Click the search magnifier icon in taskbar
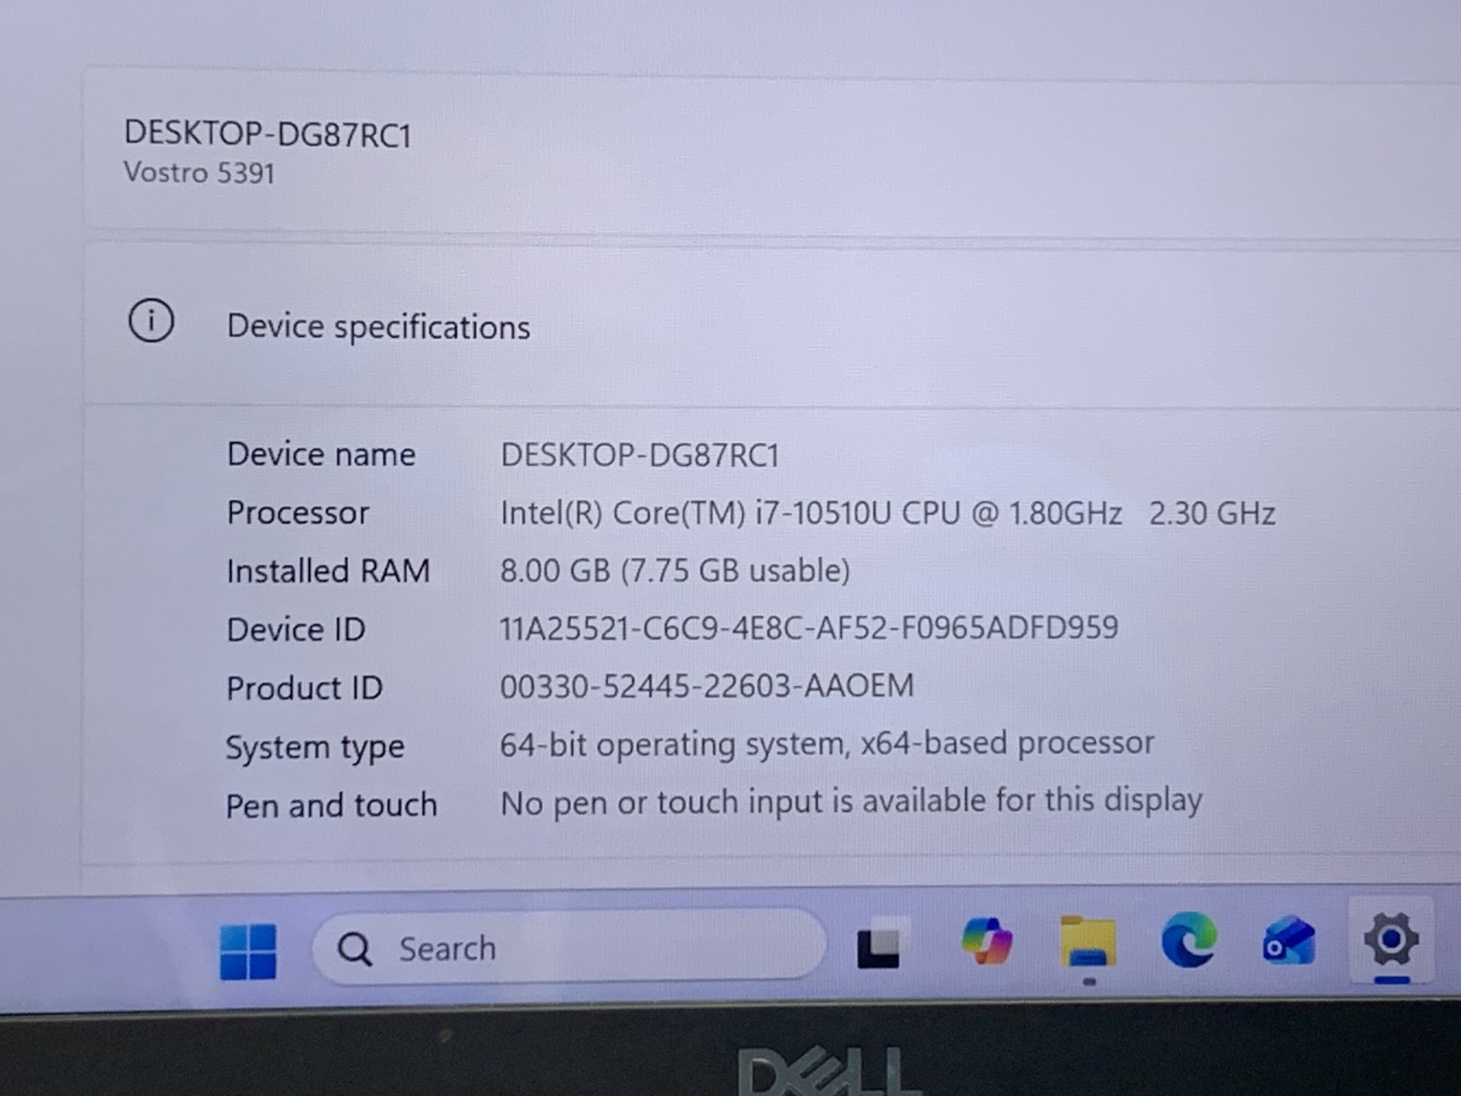This screenshot has height=1096, width=1461. coord(354,950)
